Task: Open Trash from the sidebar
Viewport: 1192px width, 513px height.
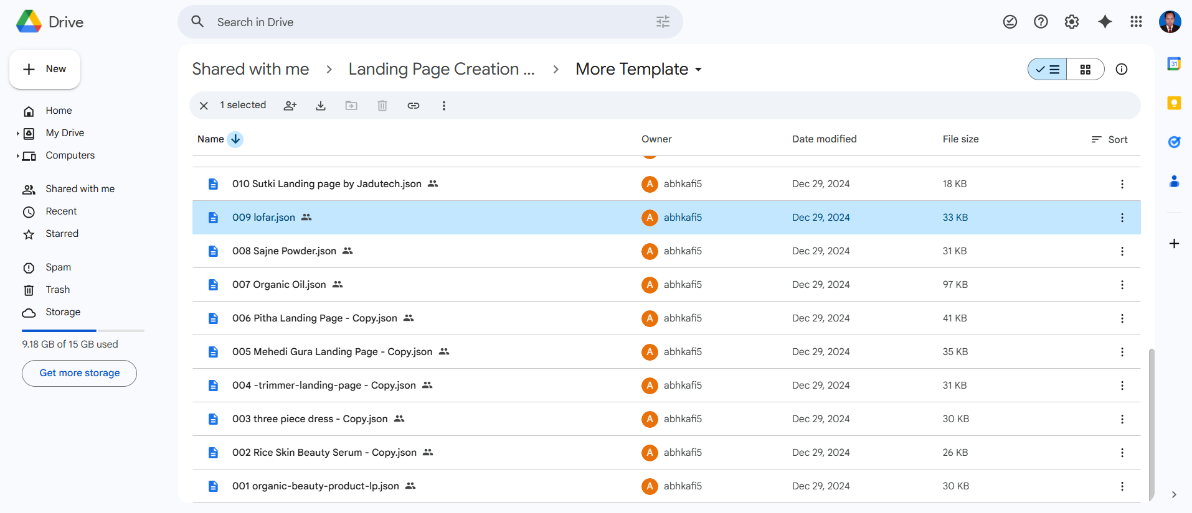Action: click(x=57, y=290)
